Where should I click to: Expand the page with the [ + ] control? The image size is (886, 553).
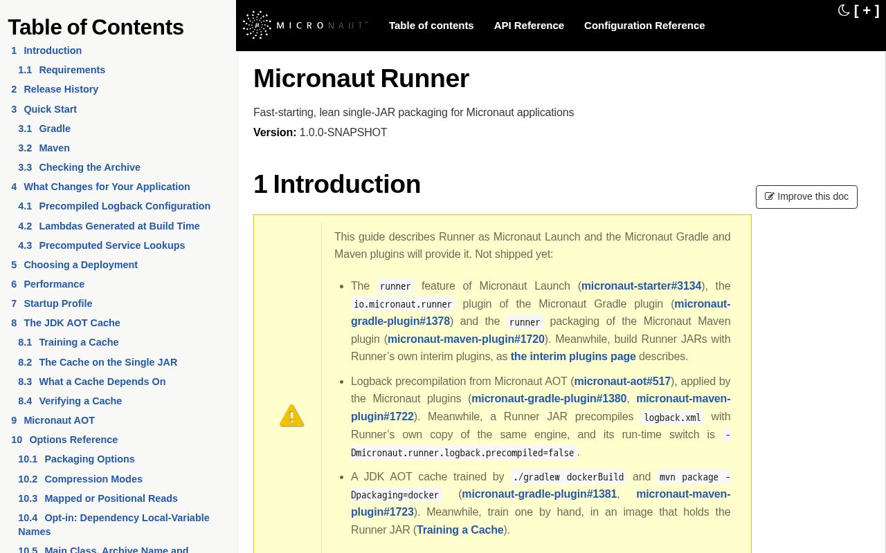point(867,10)
